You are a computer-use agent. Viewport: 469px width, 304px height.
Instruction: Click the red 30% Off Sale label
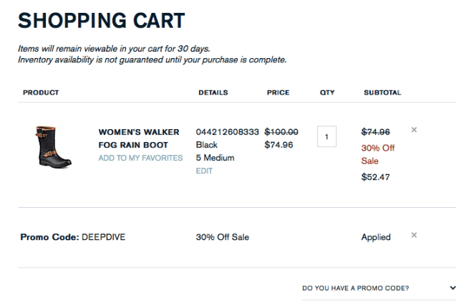377,154
